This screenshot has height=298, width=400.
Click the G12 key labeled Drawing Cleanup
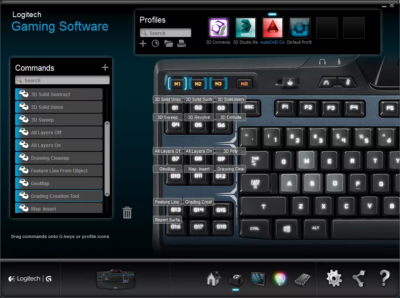pos(221,176)
